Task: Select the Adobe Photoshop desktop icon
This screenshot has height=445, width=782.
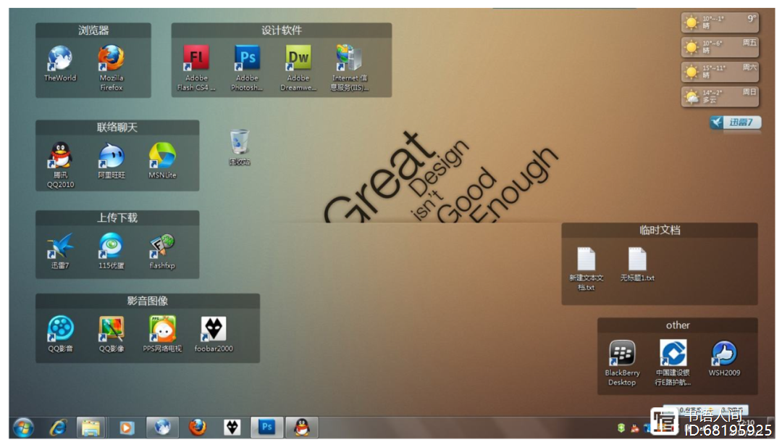Action: [x=247, y=58]
